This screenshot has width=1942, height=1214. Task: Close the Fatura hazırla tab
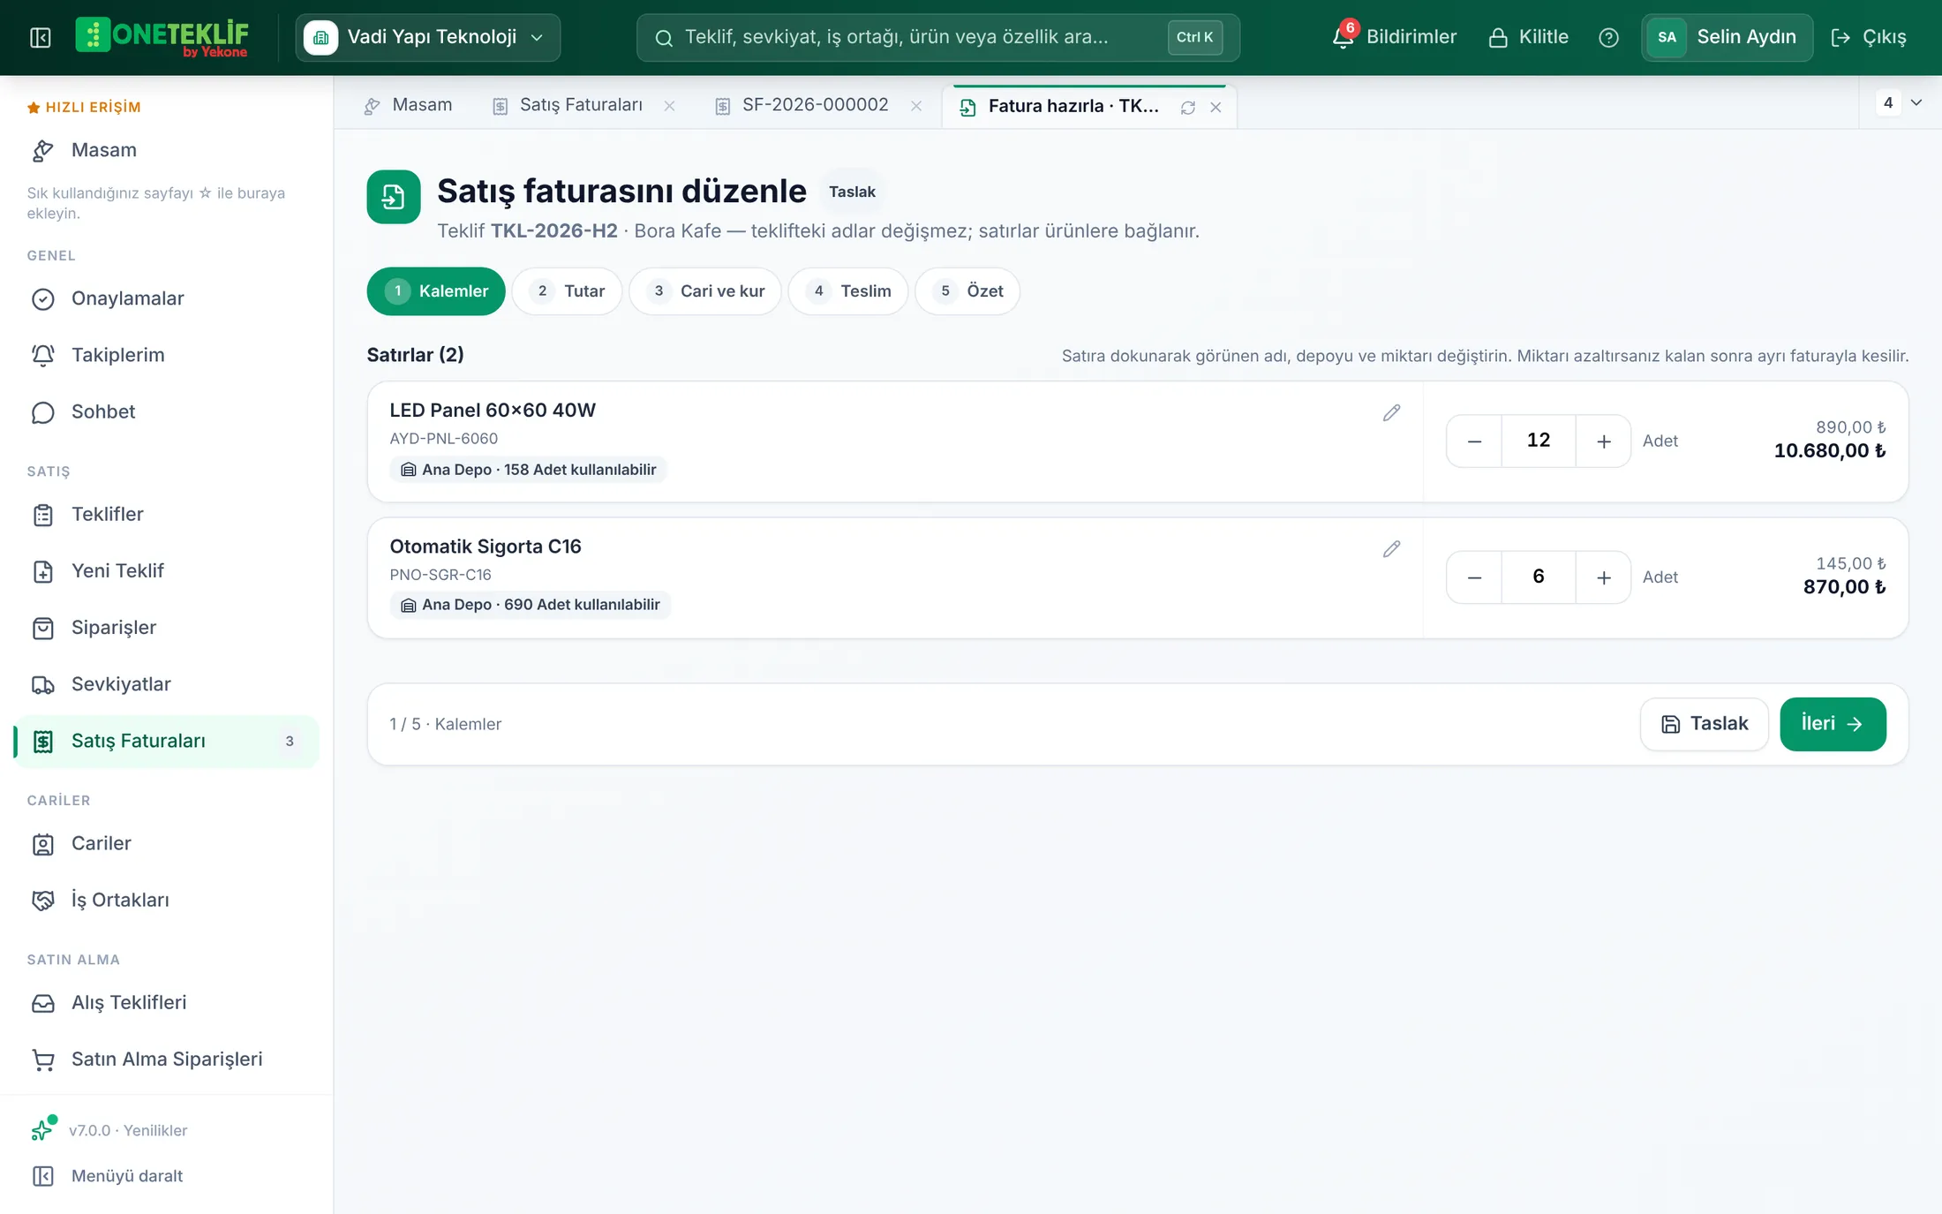1216,107
